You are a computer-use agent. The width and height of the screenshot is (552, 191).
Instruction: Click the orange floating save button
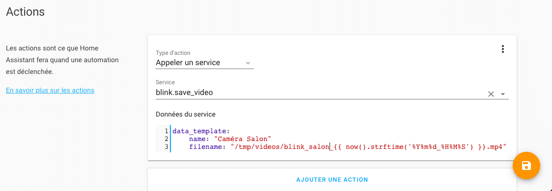(526, 166)
